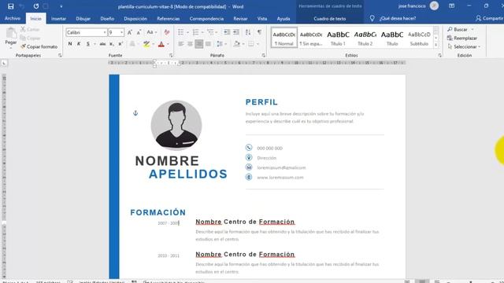Toggle bold N formatting

70,44
